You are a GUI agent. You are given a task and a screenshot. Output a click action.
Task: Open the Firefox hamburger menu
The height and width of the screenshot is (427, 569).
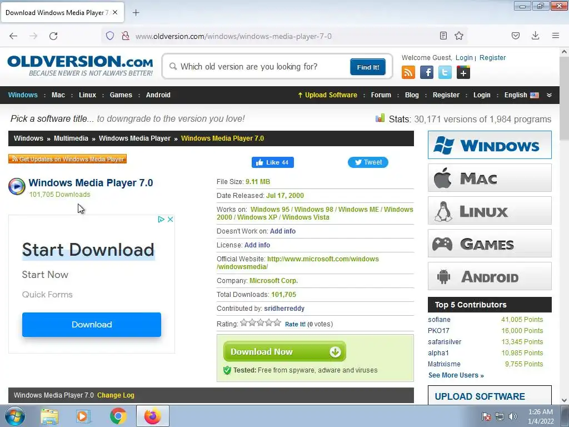tap(556, 36)
